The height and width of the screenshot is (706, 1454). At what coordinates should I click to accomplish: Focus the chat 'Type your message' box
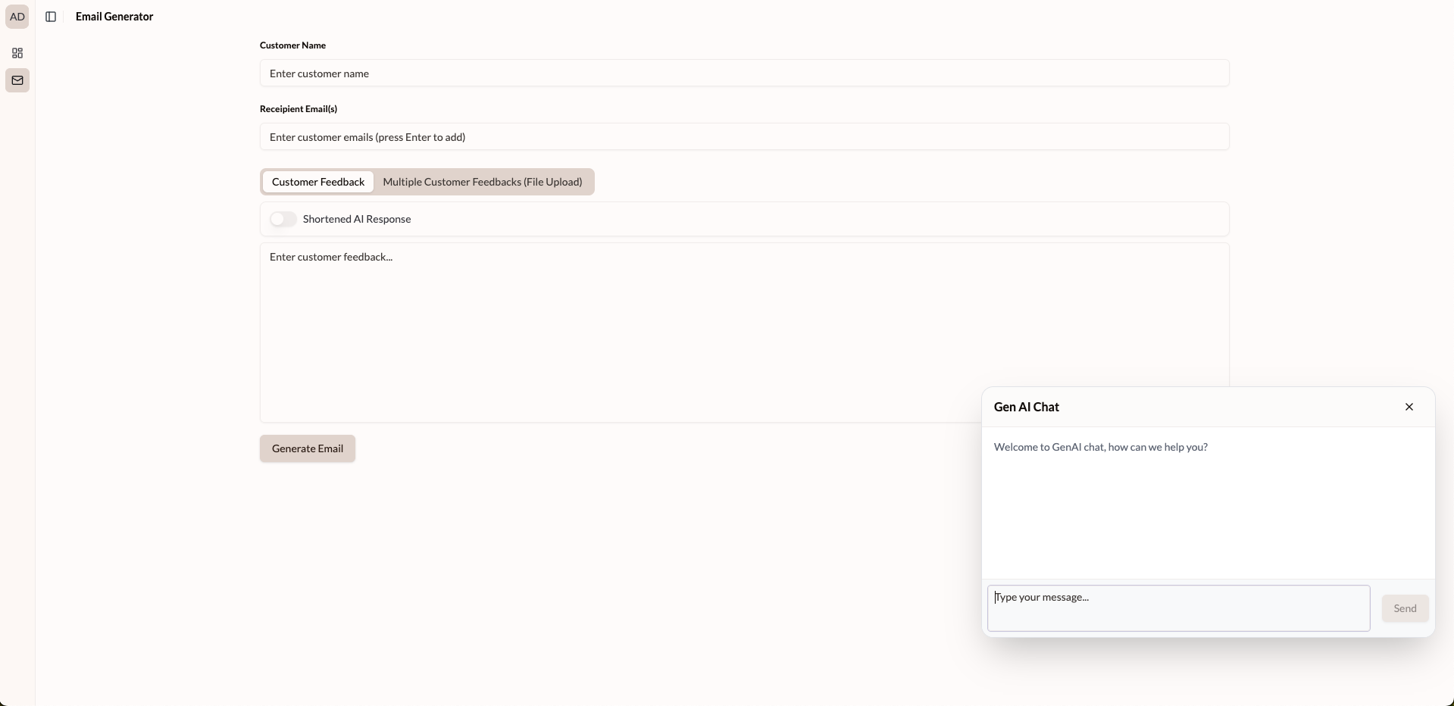(x=1178, y=608)
